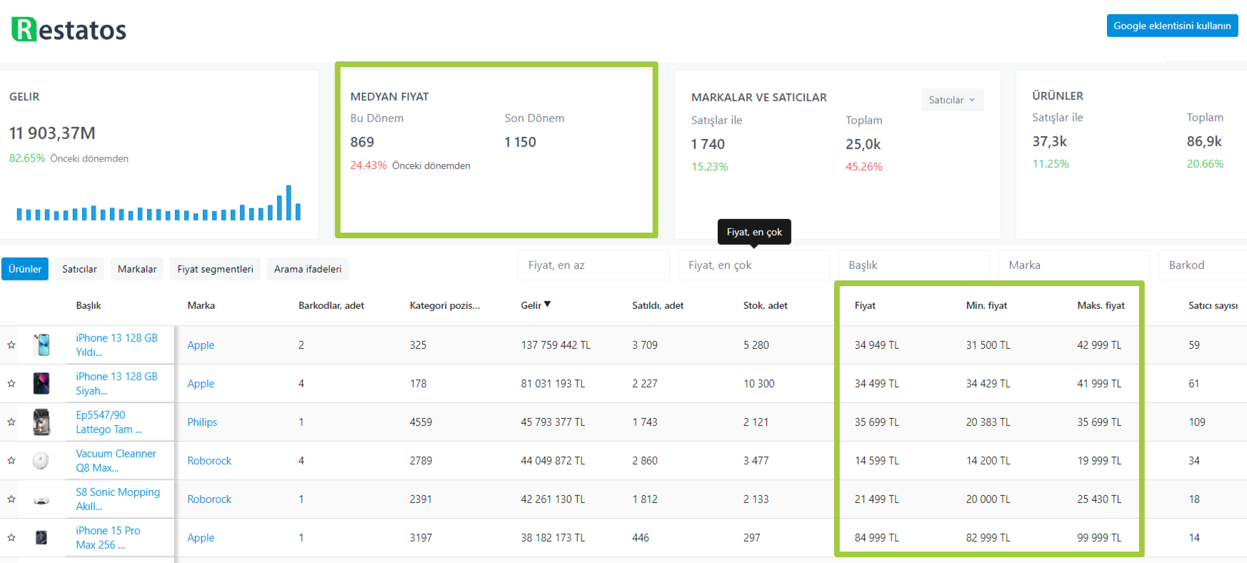Screen dimensions: 1247x563
Task: Switch to the Ürünler tab
Action: pos(25,269)
